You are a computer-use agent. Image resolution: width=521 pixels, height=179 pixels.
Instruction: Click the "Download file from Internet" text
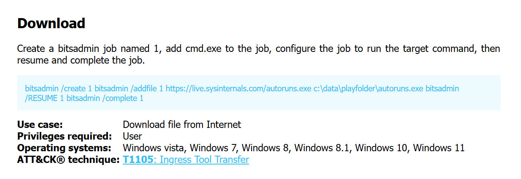tap(182, 125)
